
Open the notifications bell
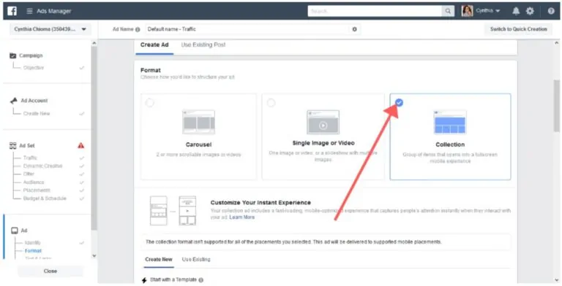pos(516,11)
